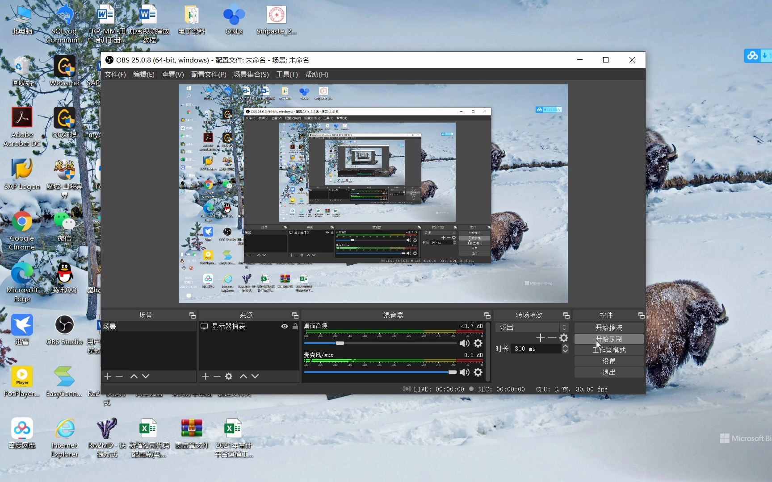Open 淡出 transition dropdown

(x=532, y=327)
